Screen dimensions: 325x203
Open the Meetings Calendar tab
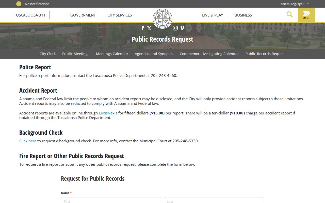(112, 54)
